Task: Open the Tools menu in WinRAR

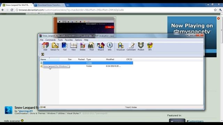Action: tap(60, 40)
